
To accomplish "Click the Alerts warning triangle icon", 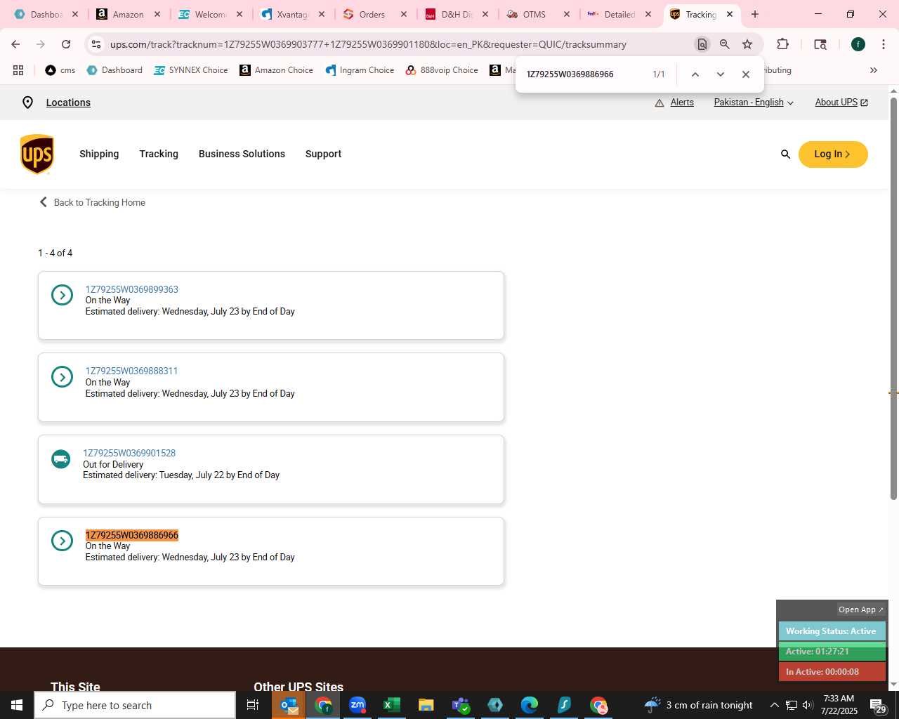I will [660, 103].
